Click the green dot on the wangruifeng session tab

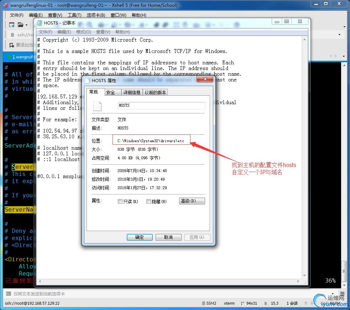point(9,57)
